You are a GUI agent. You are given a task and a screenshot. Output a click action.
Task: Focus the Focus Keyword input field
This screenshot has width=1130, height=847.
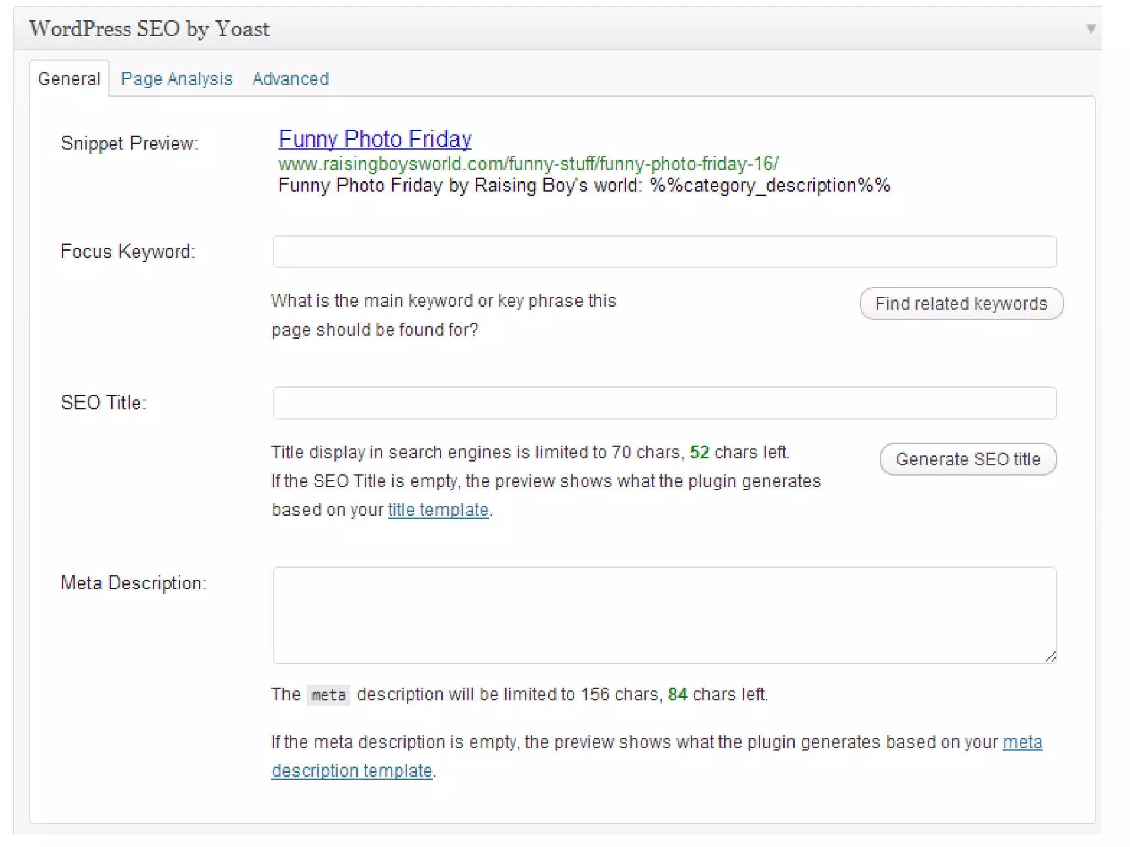click(664, 252)
